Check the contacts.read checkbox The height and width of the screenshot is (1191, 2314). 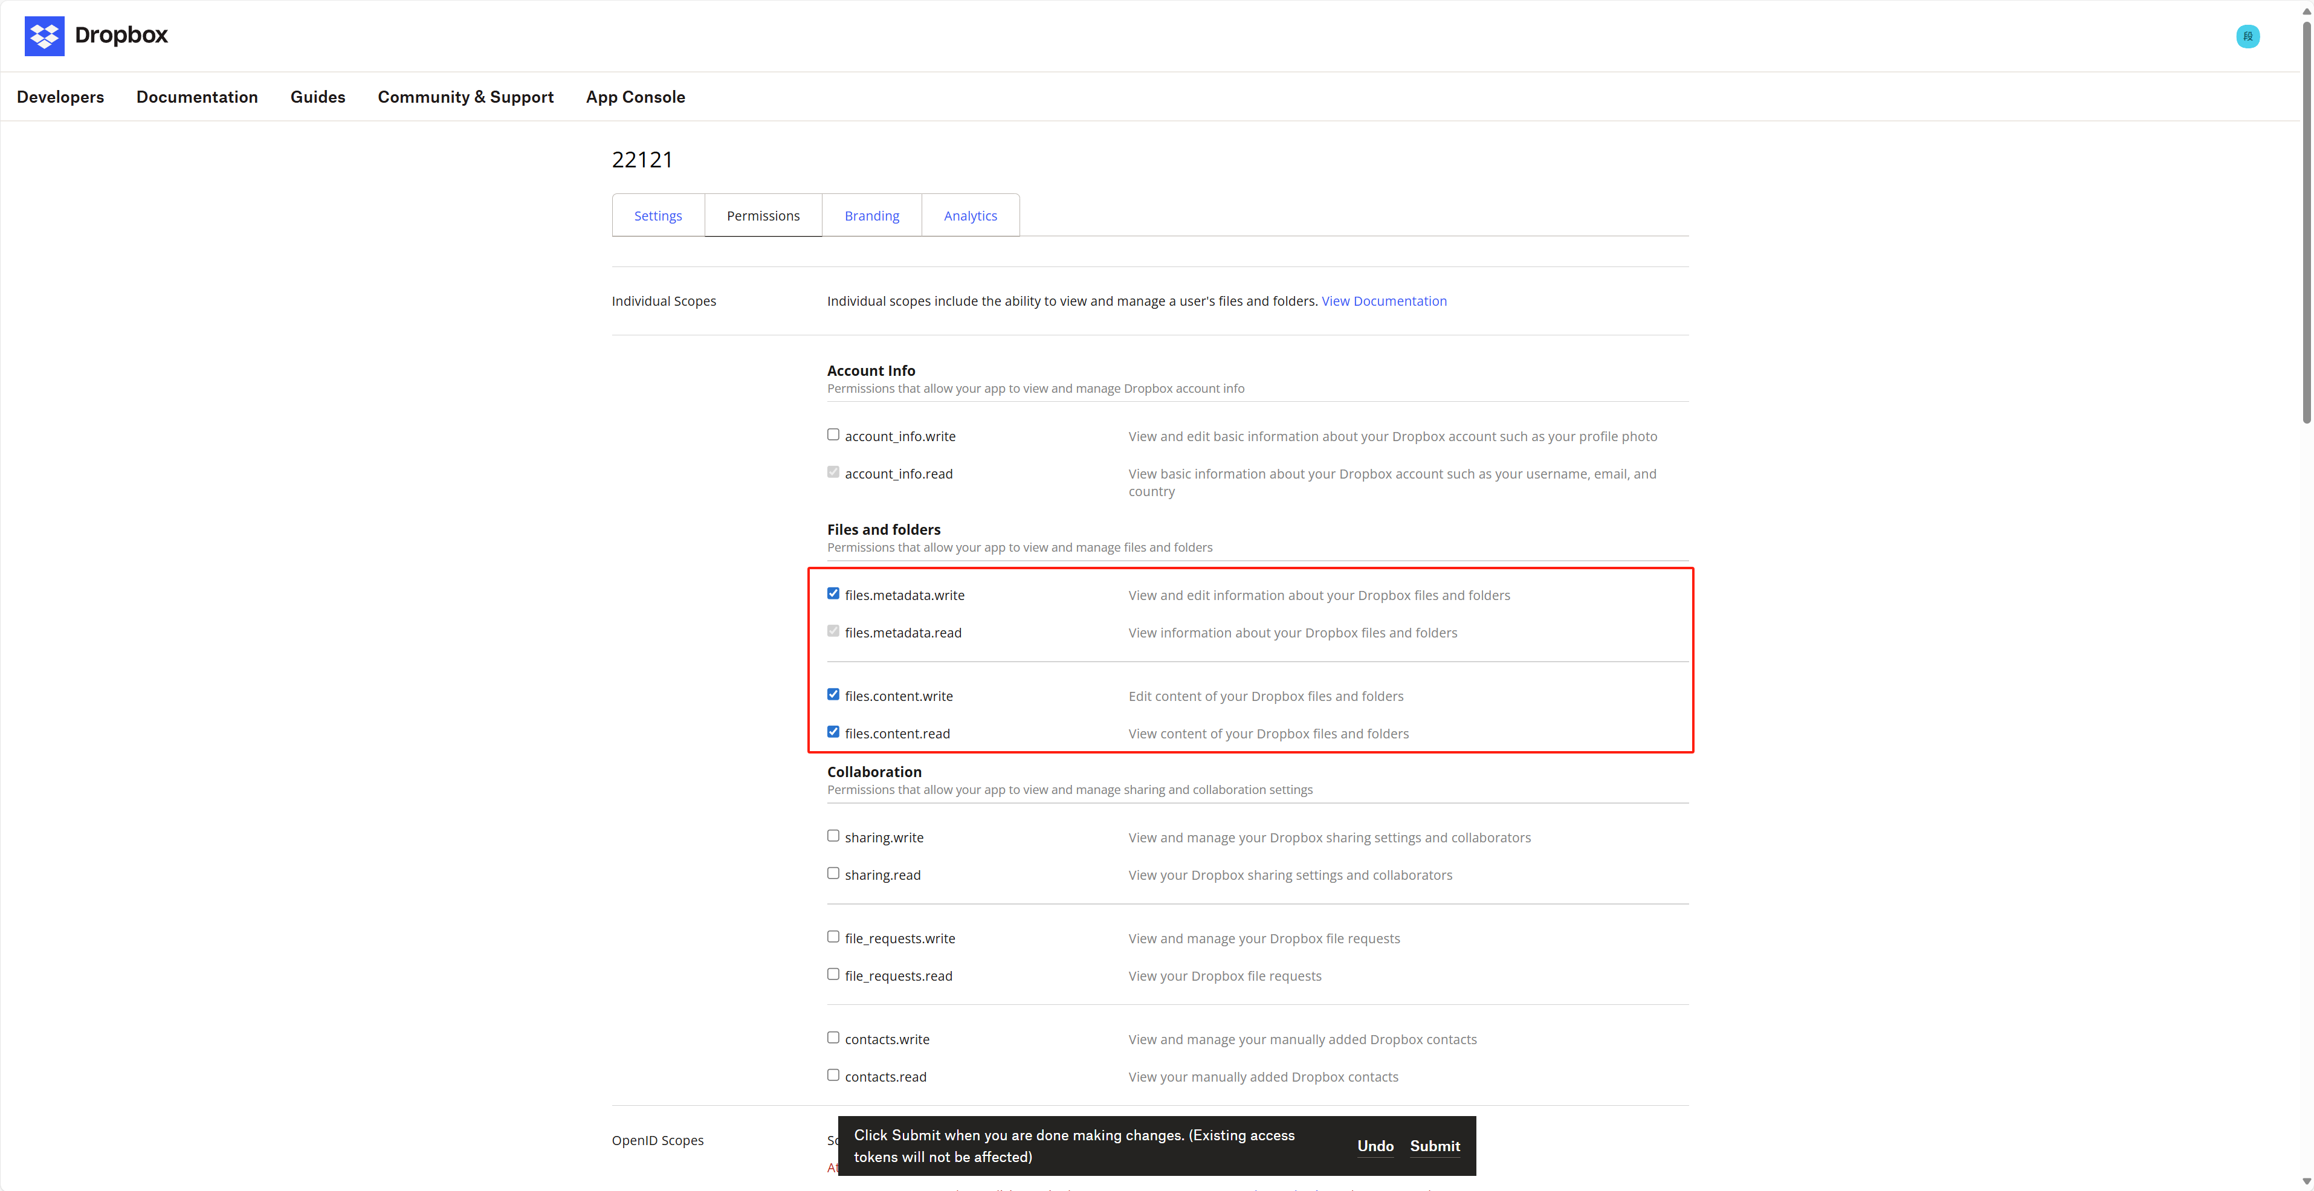pos(833,1075)
